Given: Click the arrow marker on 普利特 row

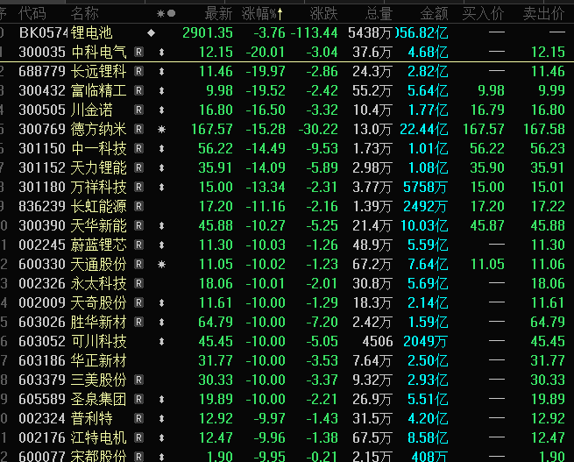Looking at the screenshot, I should pos(161,419).
